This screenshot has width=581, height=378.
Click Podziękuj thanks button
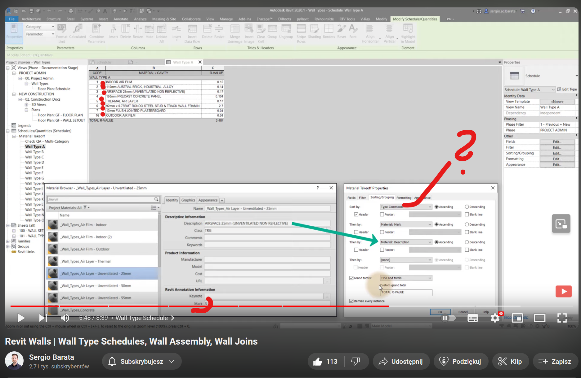click(461, 361)
